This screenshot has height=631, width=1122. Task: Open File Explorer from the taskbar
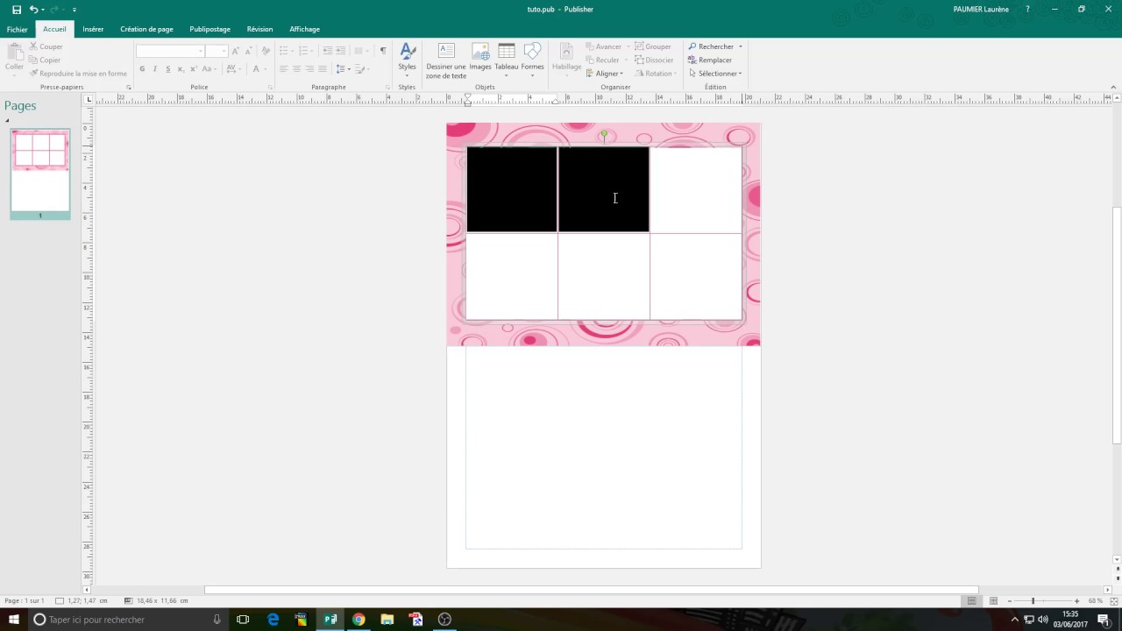(387, 620)
